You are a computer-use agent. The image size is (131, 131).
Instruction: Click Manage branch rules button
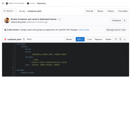(x=116, y=30)
